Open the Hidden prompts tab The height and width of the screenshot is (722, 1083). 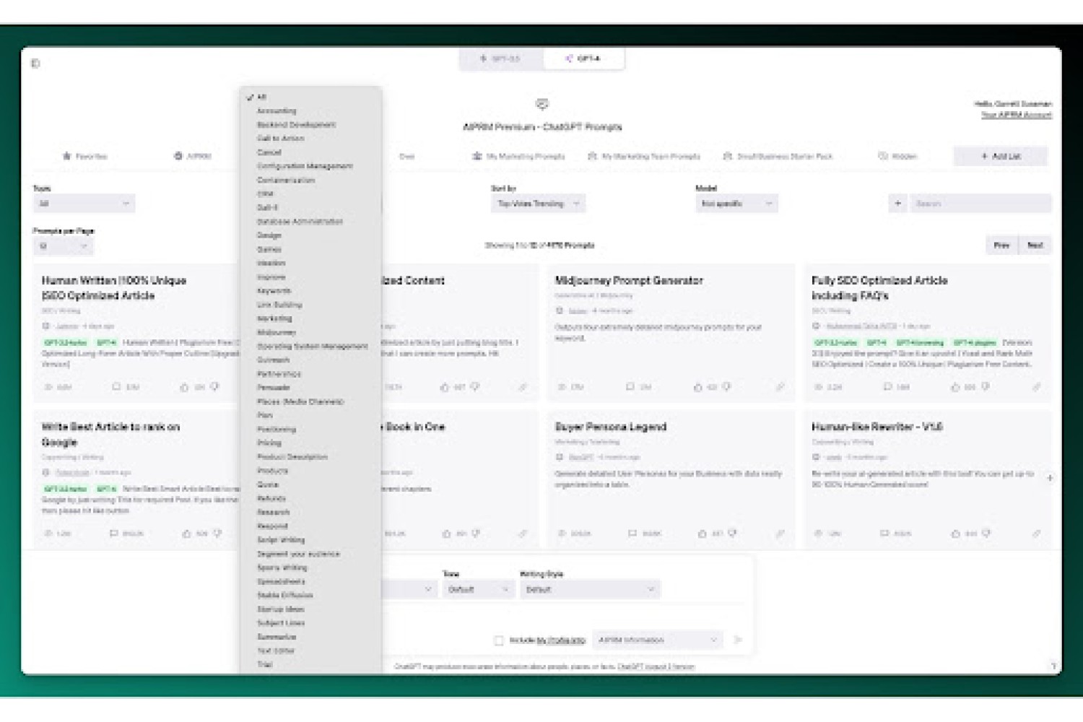[x=897, y=156]
